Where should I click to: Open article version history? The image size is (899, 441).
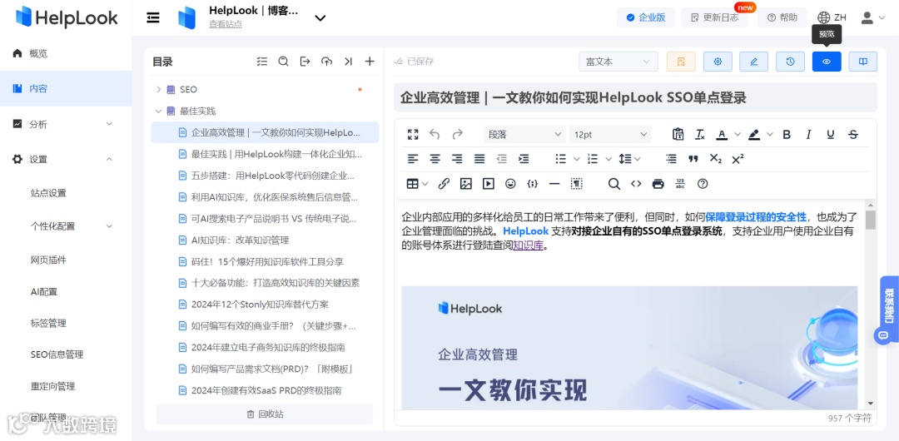click(x=791, y=62)
